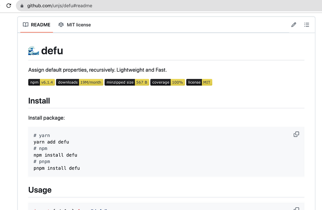This screenshot has width=322, height=210.
Task: Click the '# yarn' comment line
Action: 42,135
